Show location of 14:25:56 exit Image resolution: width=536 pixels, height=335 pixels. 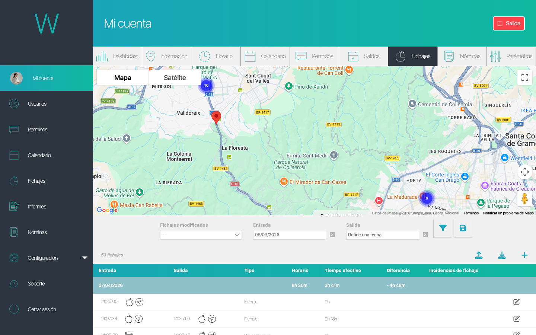[212, 319]
